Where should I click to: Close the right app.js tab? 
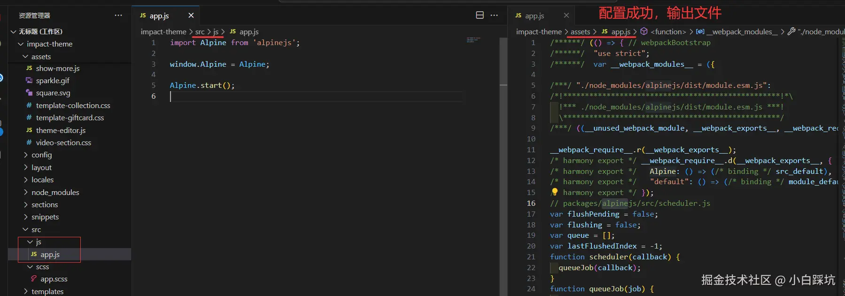pos(566,16)
